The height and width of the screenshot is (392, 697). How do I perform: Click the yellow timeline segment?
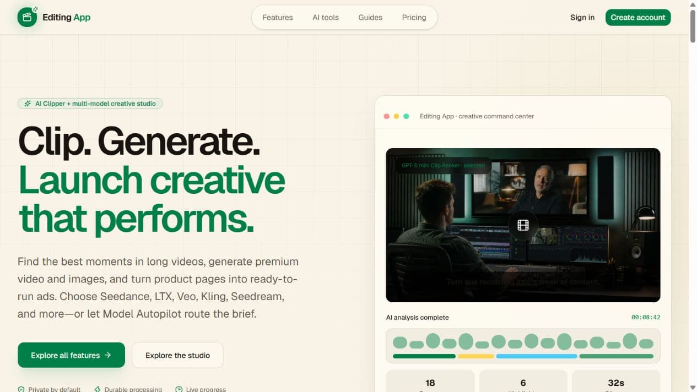tap(476, 356)
